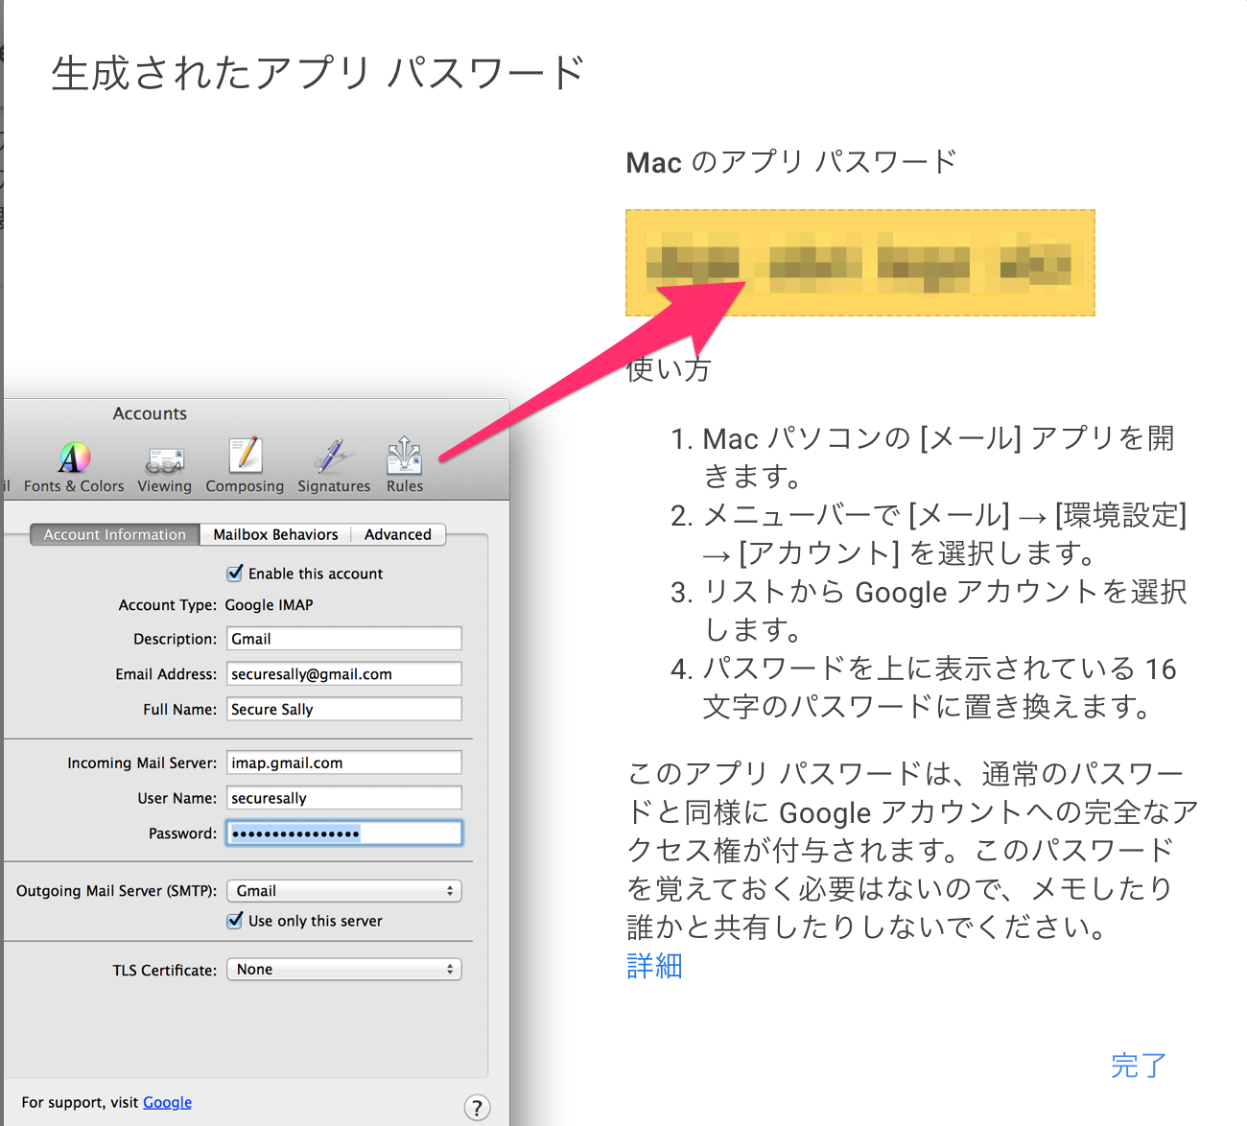Image resolution: width=1247 pixels, height=1126 pixels.
Task: Click the Password field
Action: pos(344,833)
